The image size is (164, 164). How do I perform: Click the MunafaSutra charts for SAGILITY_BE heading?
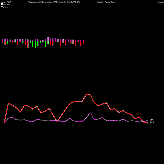(54, 2)
